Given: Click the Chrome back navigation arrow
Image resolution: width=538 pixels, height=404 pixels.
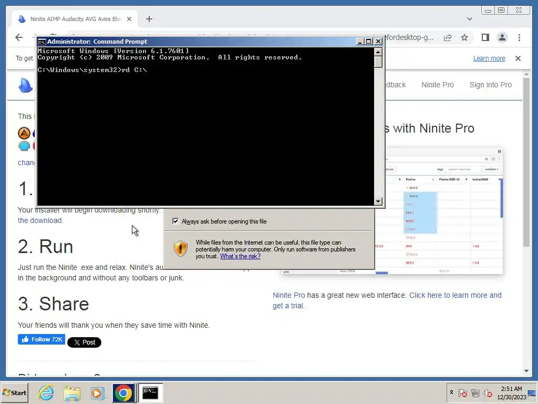Looking at the screenshot, I should [19, 37].
